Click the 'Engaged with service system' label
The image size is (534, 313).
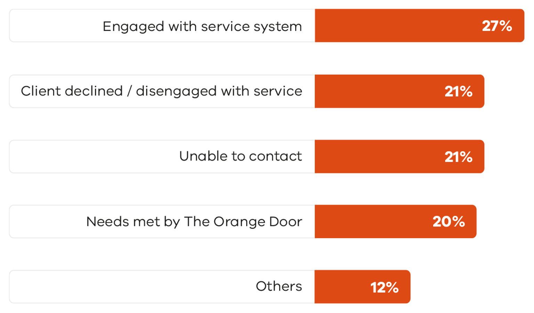[x=202, y=26]
